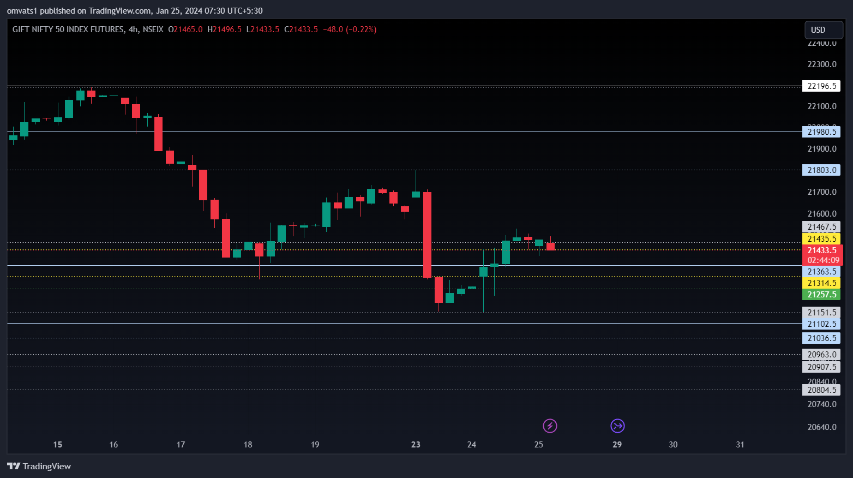
Task: Open the TradingView logo link
Action: click(39, 466)
